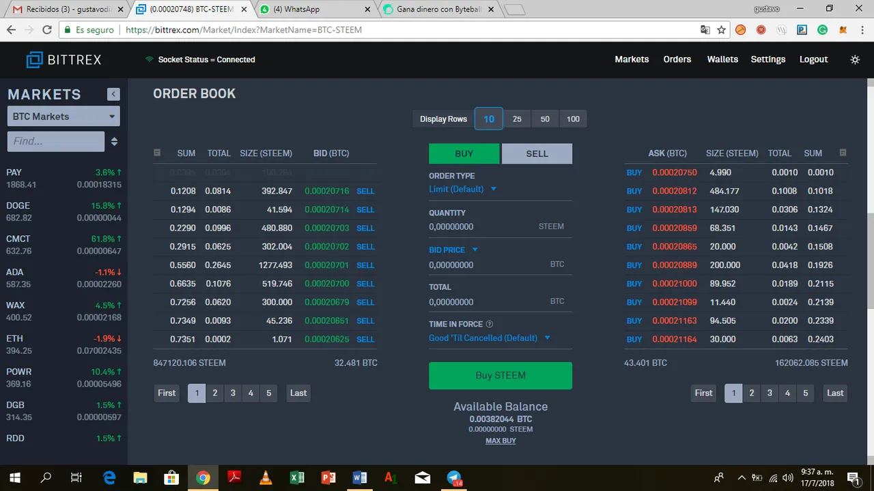Click the Quantity input field
This screenshot has height=491, width=874.
(x=481, y=227)
